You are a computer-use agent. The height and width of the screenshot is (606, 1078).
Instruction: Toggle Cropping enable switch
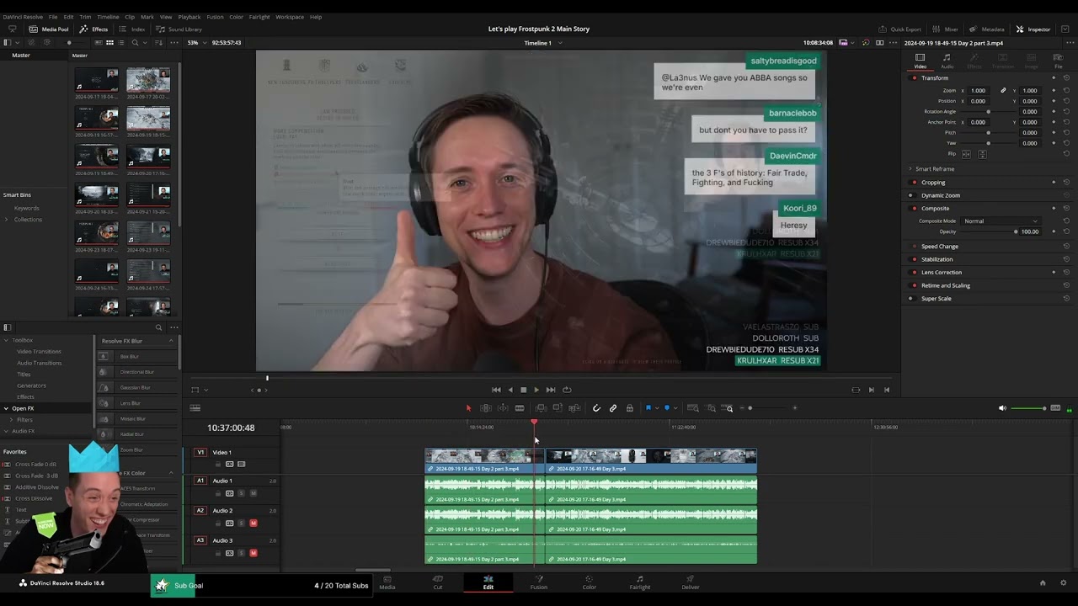click(x=914, y=182)
